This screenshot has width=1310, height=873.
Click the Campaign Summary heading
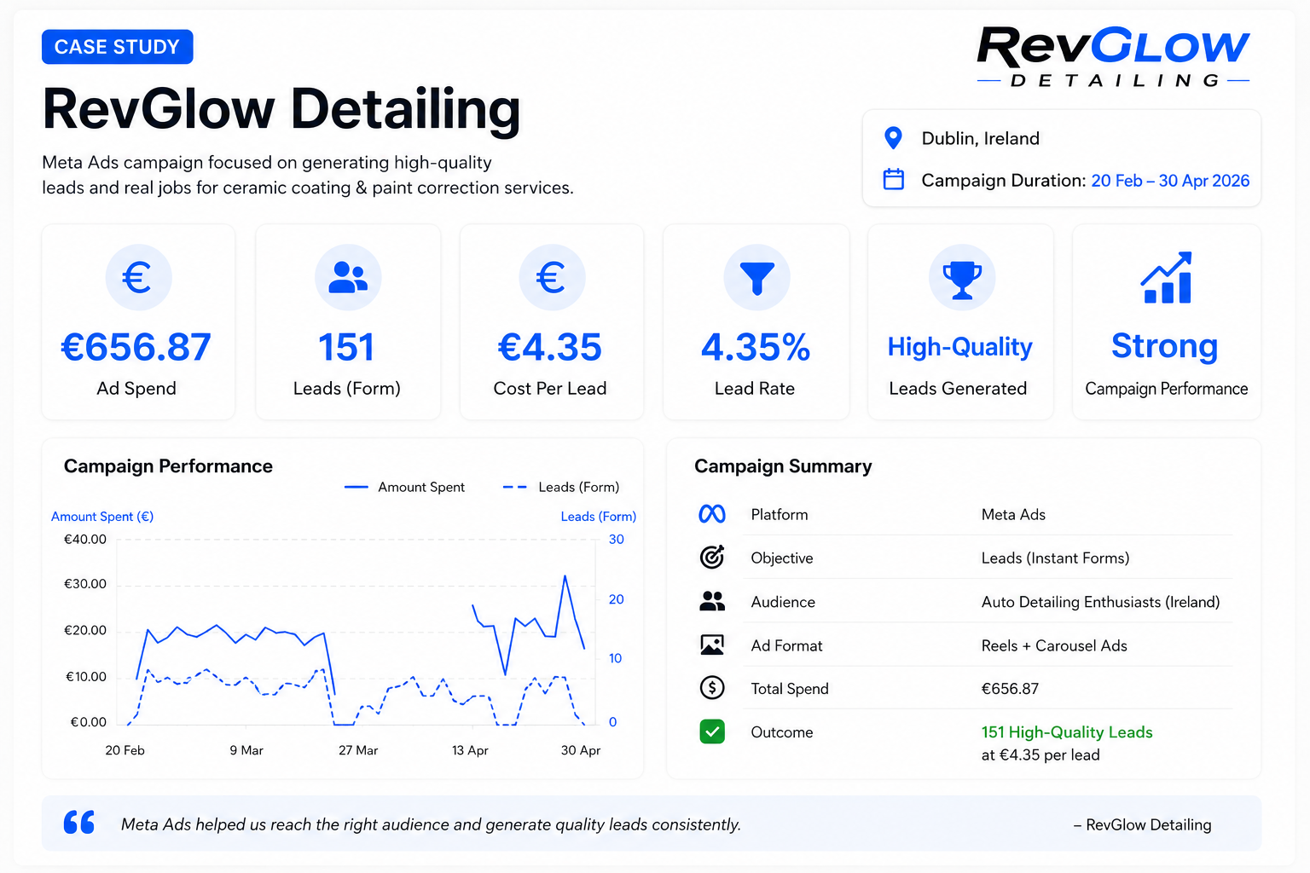point(783,466)
